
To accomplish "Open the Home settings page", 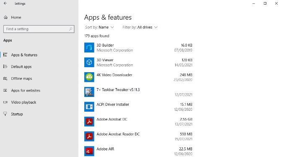I will coord(16,17).
